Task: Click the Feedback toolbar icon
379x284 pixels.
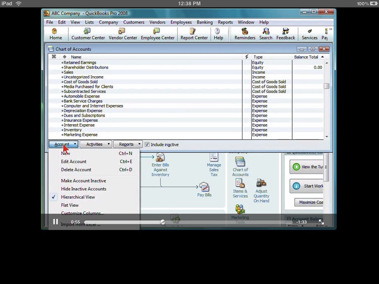Action: tap(286, 34)
